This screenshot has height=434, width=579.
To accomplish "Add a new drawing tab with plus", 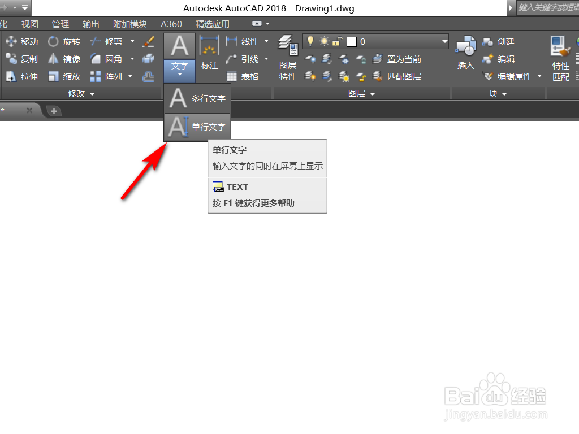I will [54, 111].
